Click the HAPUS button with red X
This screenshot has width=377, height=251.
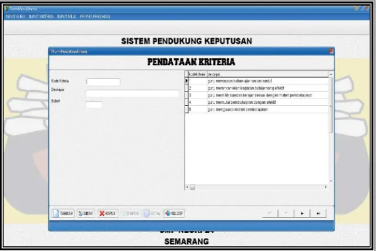coord(108,213)
